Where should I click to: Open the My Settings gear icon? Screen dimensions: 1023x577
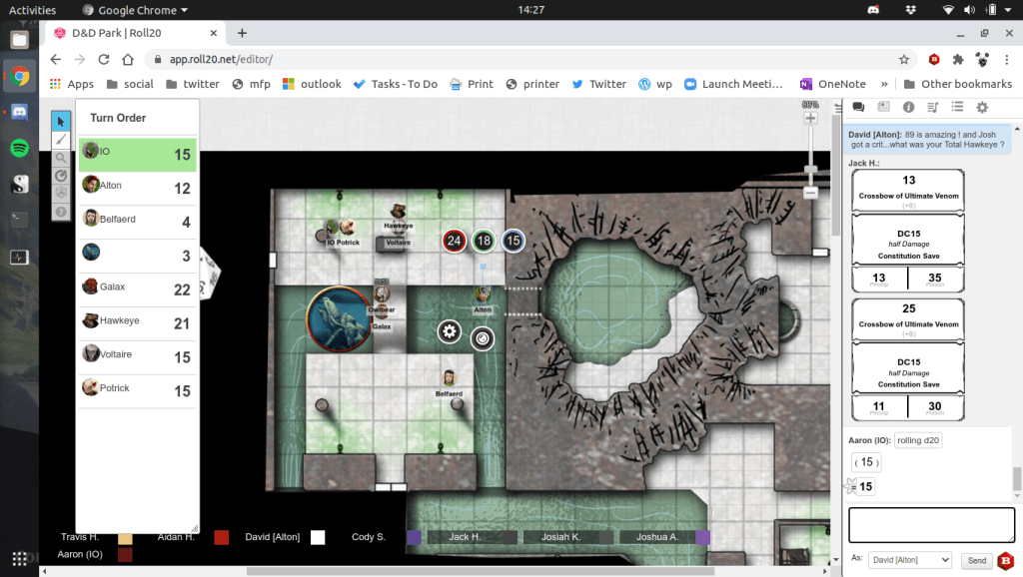tap(981, 107)
